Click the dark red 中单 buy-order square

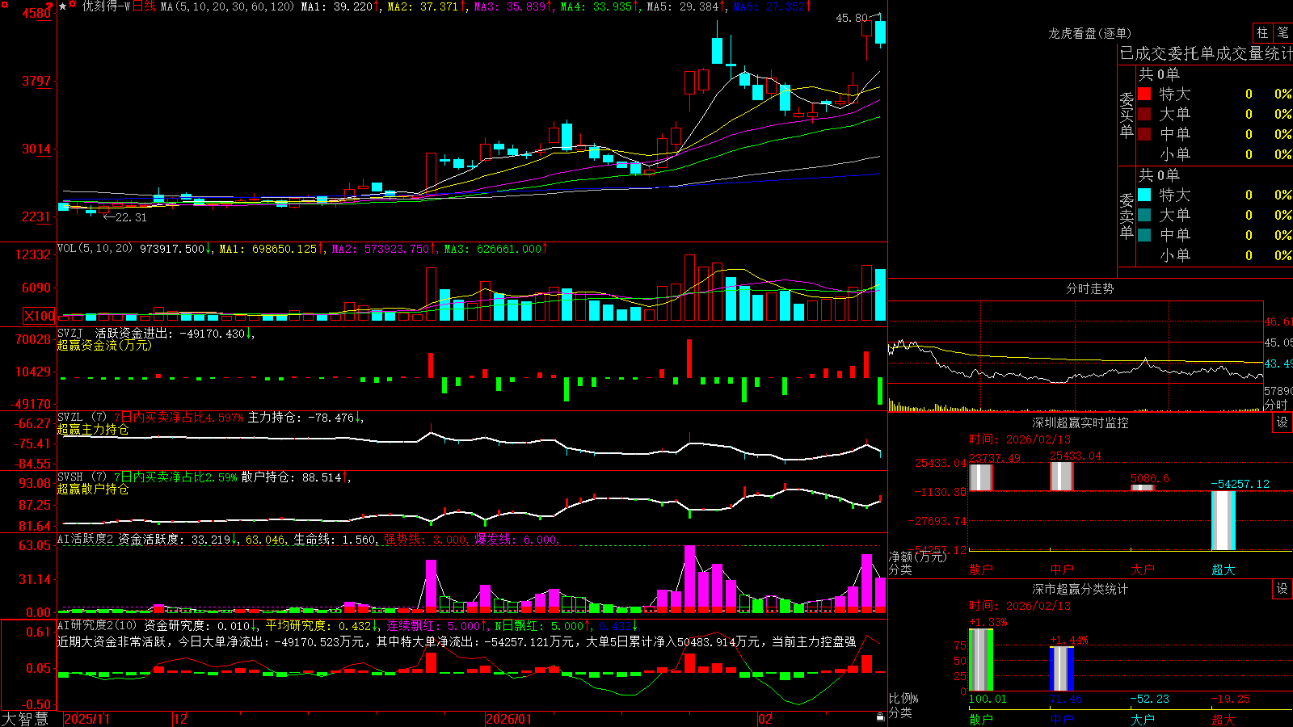click(x=1144, y=134)
